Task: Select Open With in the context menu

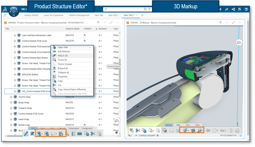Action: tap(72, 47)
